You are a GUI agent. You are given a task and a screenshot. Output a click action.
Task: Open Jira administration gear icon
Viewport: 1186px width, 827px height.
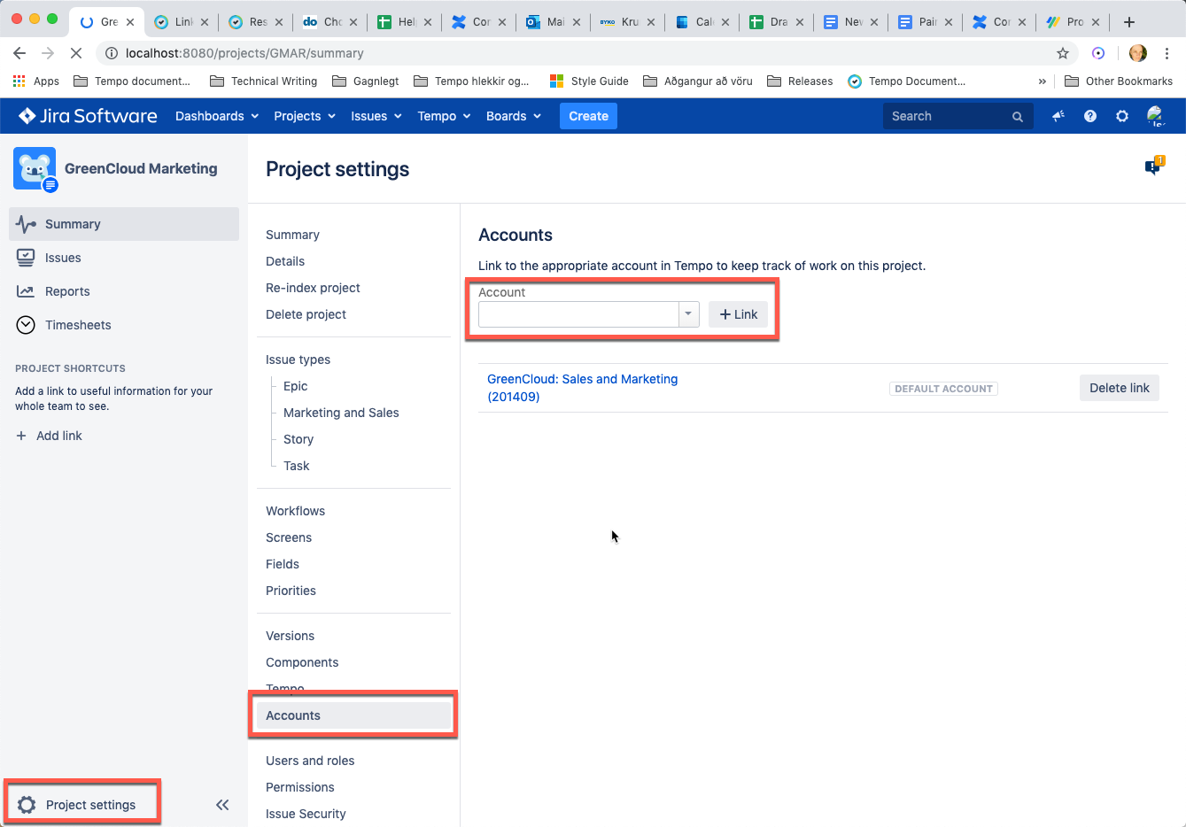(1122, 116)
